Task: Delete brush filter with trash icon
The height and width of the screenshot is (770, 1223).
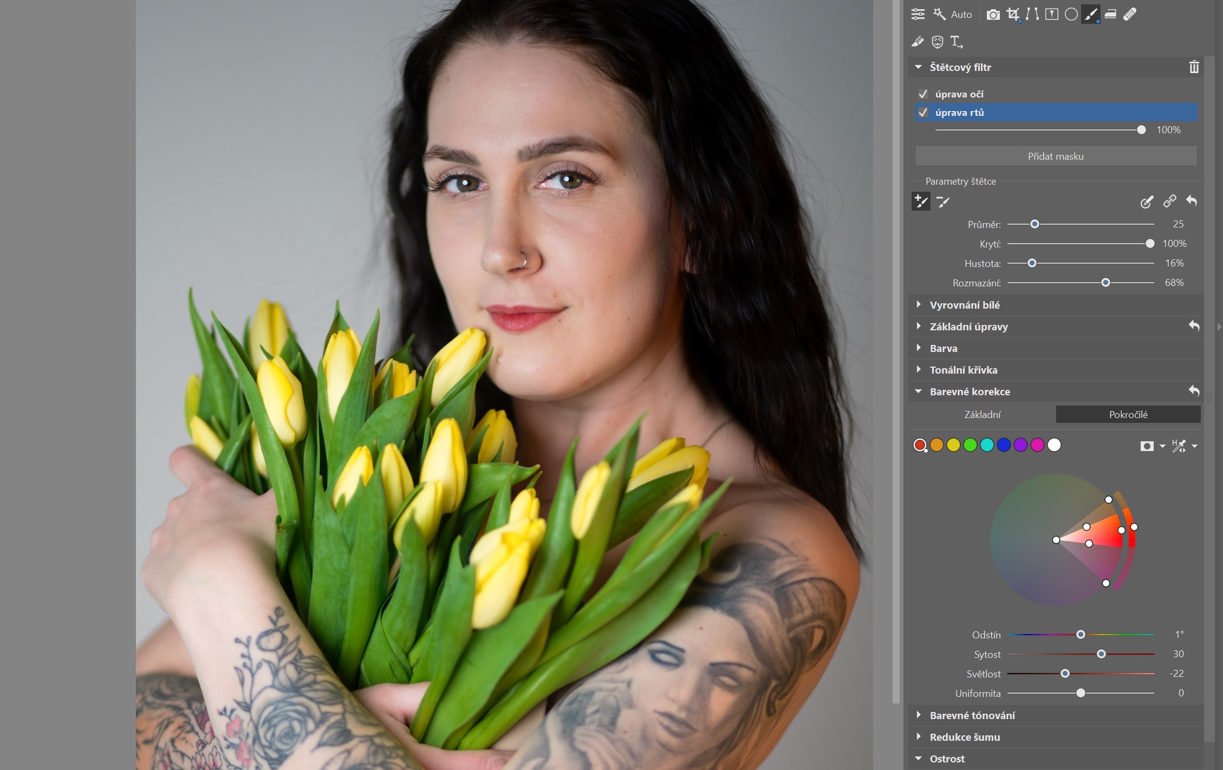Action: 1194,67
